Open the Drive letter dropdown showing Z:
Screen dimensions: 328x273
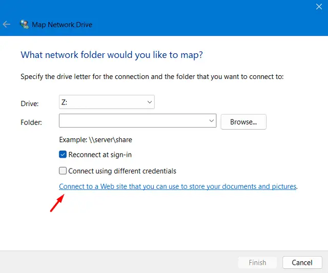pyautogui.click(x=107, y=102)
